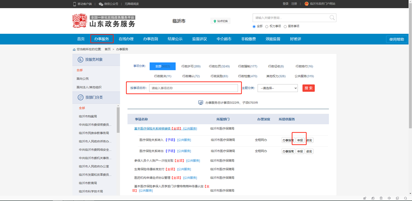This screenshot has width=412, height=201.
Task: Select the 权力事项 radio button
Action: tap(267, 27)
